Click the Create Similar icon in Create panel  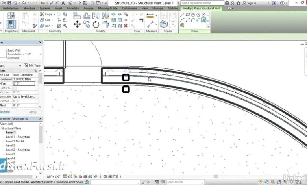pos(164,24)
